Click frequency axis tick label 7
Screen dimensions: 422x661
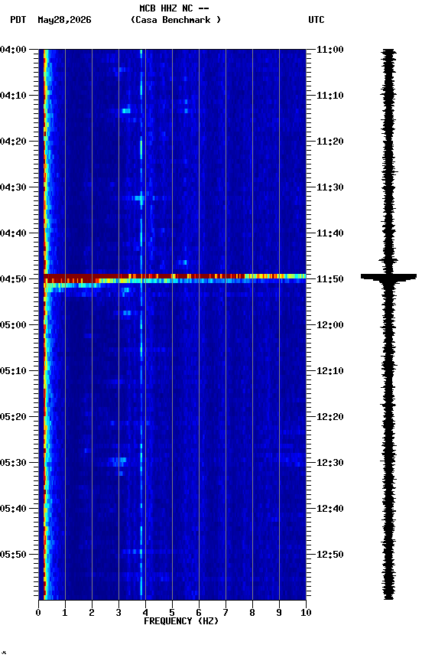click(x=226, y=613)
